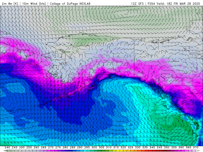The image size is (203, 152).
Task: Click the 350 colorbar scale label
Action: tap(167, 147)
